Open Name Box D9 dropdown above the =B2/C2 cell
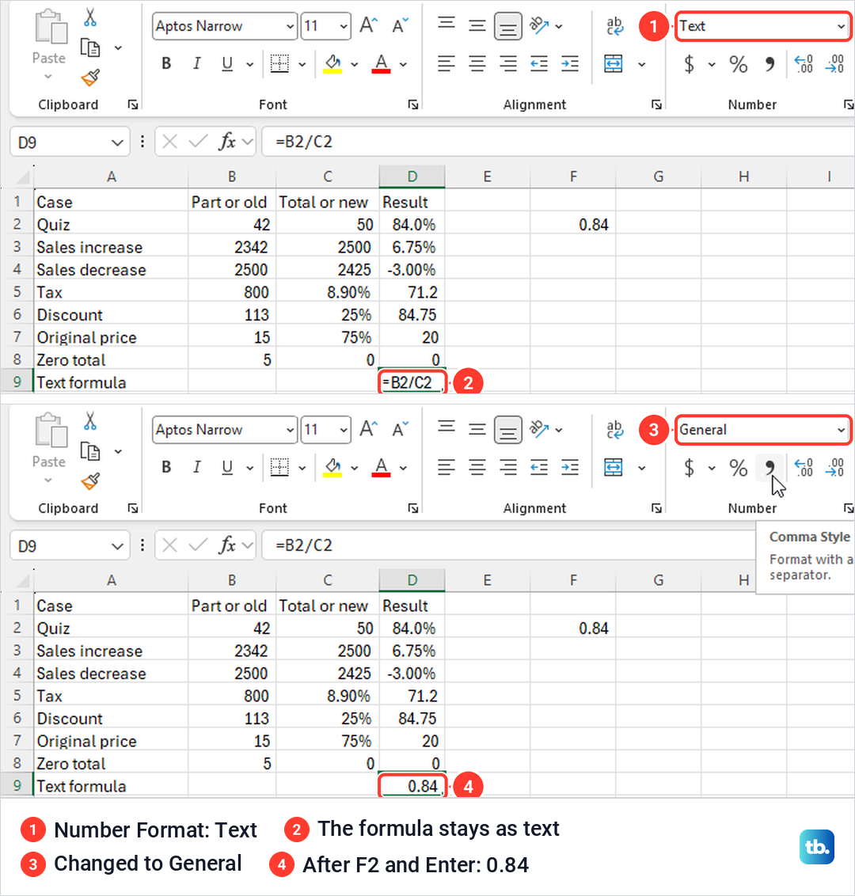 click(x=117, y=142)
